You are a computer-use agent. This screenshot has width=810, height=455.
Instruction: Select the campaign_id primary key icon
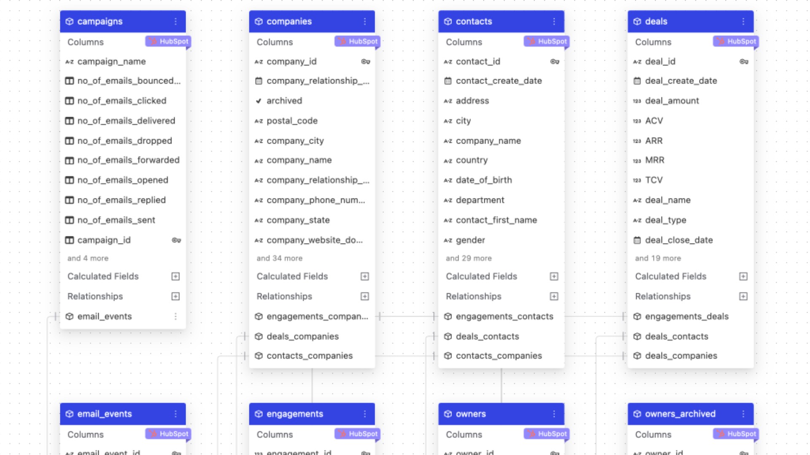176,239
